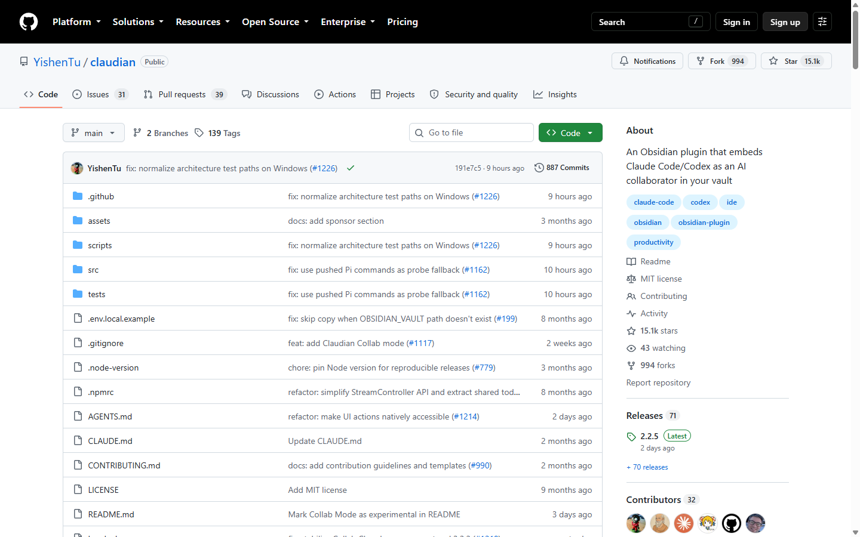Open the YishenTu owner link in repo title

57,62
